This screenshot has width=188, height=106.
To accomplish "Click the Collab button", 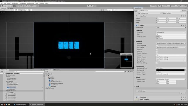I will pyautogui.click(x=154, y=6).
